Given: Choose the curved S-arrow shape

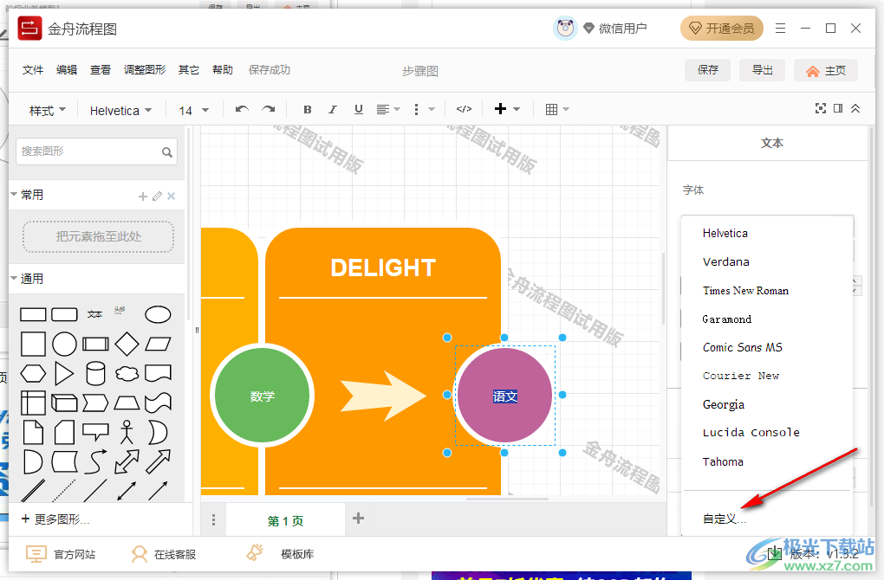Looking at the screenshot, I should pos(95,461).
